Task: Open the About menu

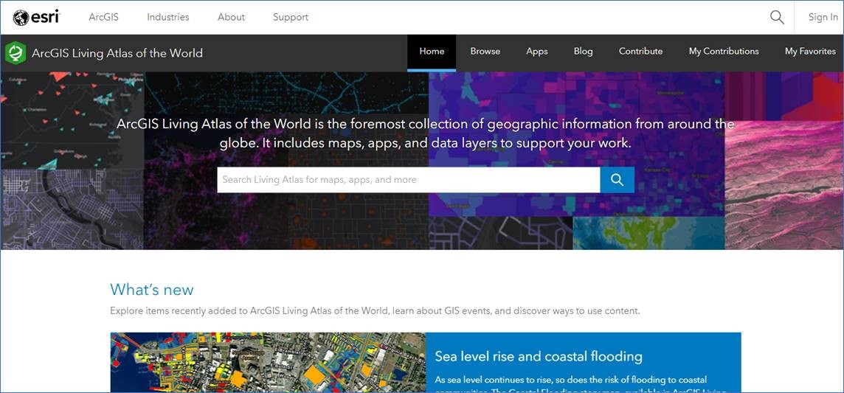Action: 232,17
